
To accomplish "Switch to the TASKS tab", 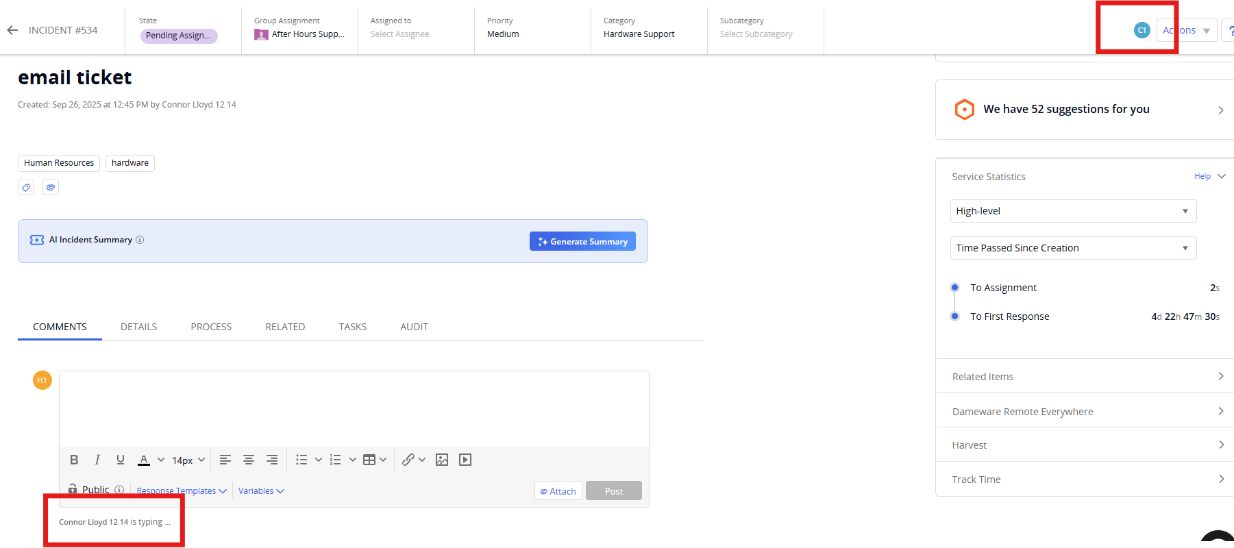I will tap(353, 327).
